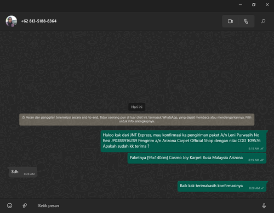Open search in chat magnifier icon
The height and width of the screenshot is (213, 274).
[x=263, y=21]
